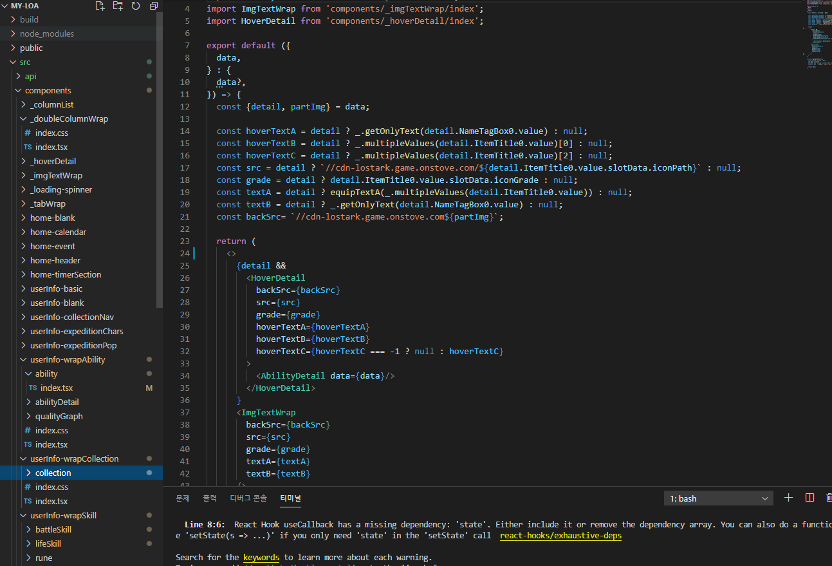Expand the api folder

80,76
